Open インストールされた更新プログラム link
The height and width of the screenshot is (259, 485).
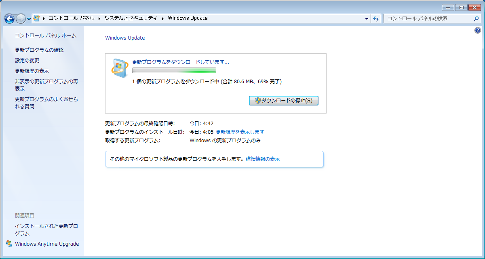46,230
